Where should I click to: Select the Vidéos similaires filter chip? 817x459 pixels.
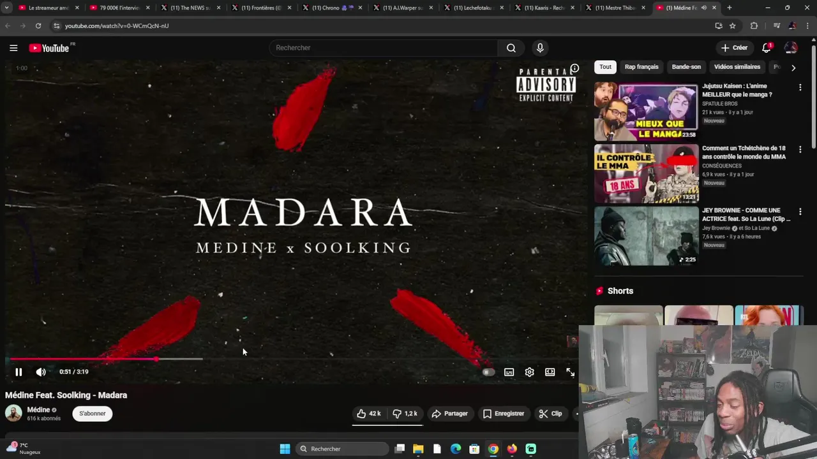737,67
